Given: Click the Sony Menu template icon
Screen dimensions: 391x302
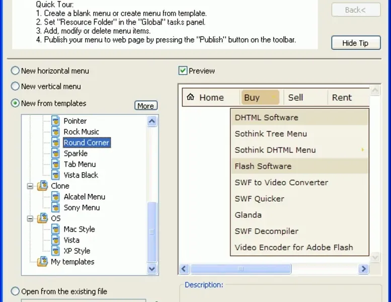Looking at the screenshot, I should coord(56,207).
